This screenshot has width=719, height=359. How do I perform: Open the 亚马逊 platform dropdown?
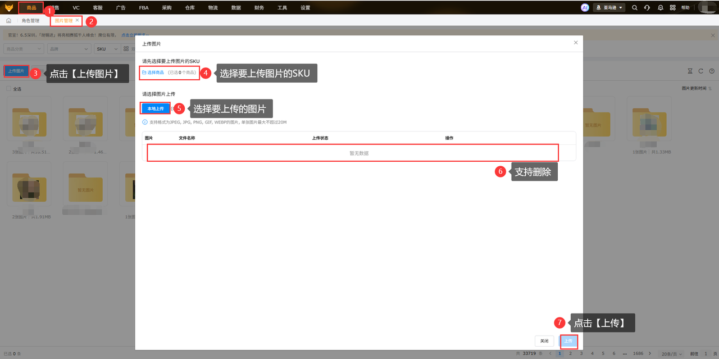click(x=609, y=8)
